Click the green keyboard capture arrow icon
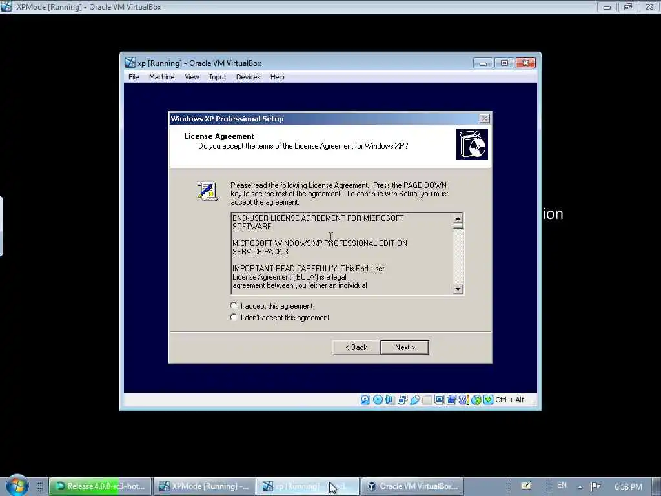The height and width of the screenshot is (496, 661). [x=488, y=399]
